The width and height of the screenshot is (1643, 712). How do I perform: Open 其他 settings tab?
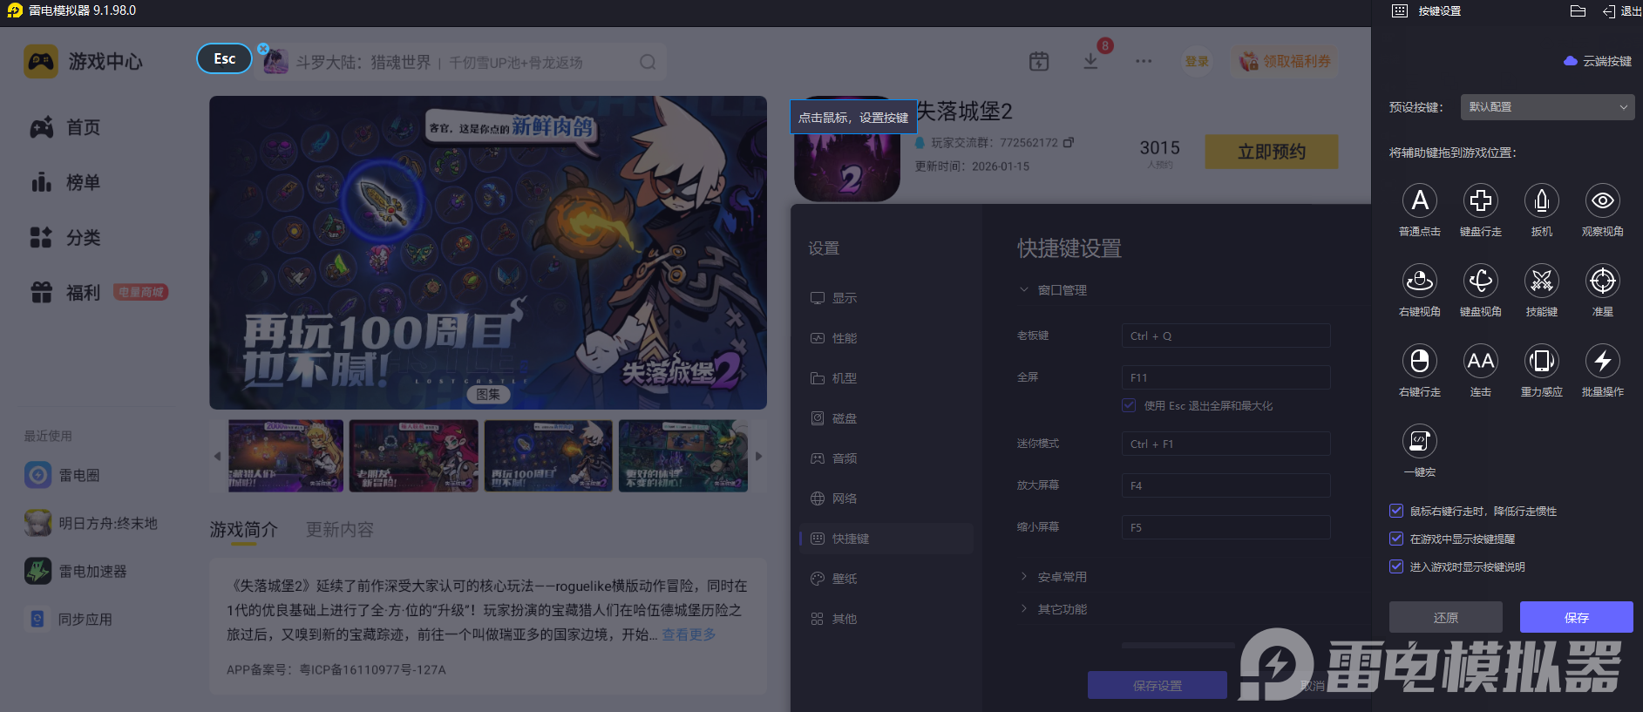coord(886,619)
